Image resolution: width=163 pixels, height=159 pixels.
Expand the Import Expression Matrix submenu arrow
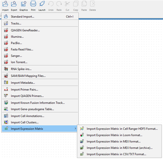click(x=75, y=128)
